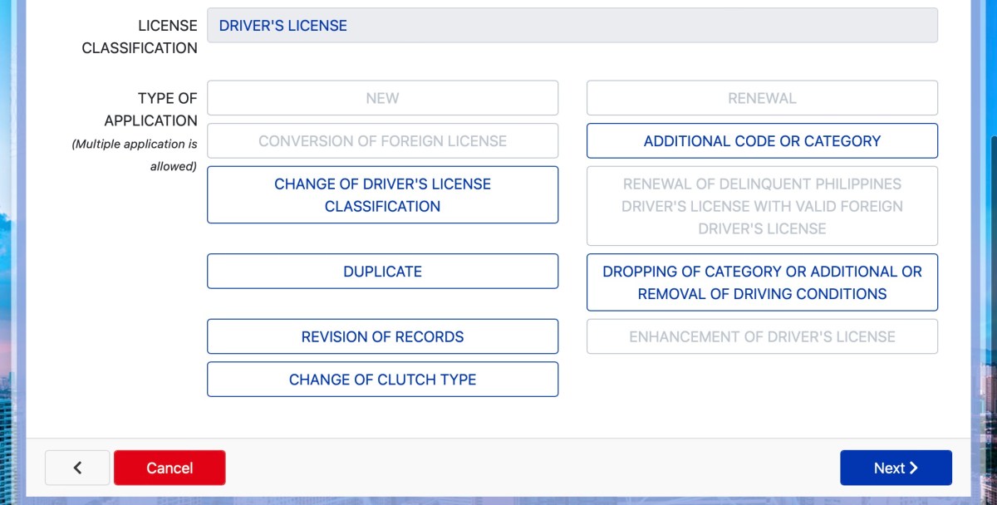Select DROPPING OF CATEGORY OR ADDITIONAL option
This screenshot has width=997, height=505.
(x=762, y=282)
